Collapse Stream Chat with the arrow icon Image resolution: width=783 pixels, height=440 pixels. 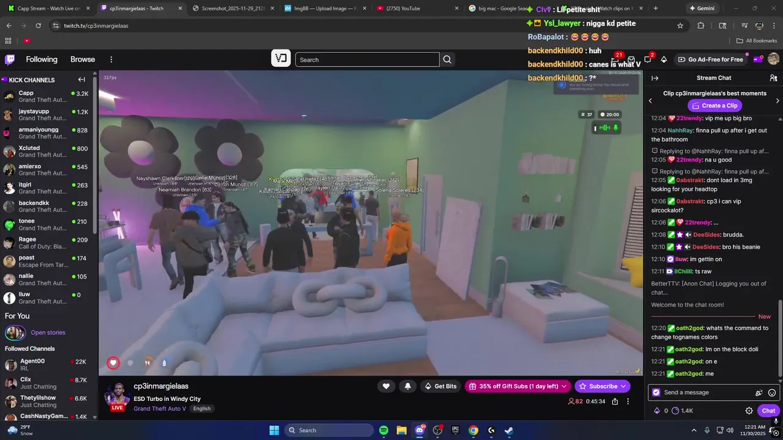tap(655, 78)
